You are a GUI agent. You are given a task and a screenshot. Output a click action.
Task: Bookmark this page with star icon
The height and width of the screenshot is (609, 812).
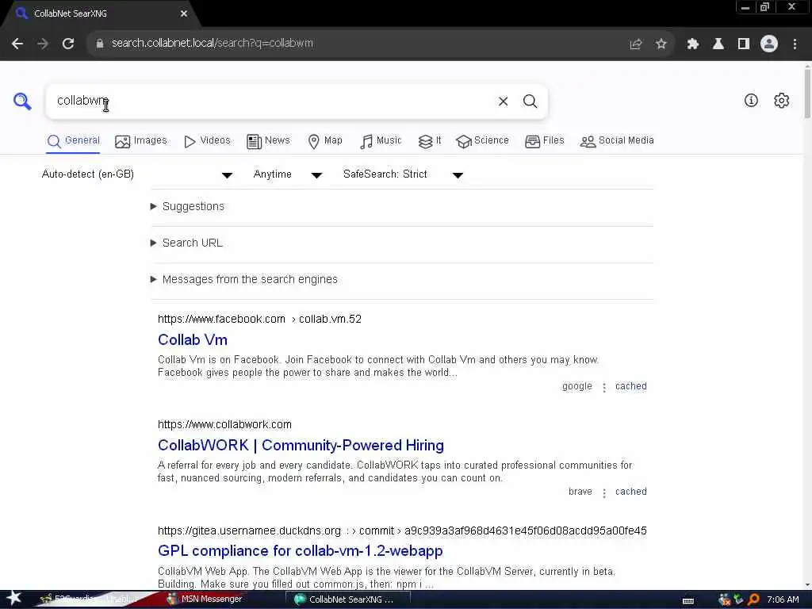[x=661, y=44]
